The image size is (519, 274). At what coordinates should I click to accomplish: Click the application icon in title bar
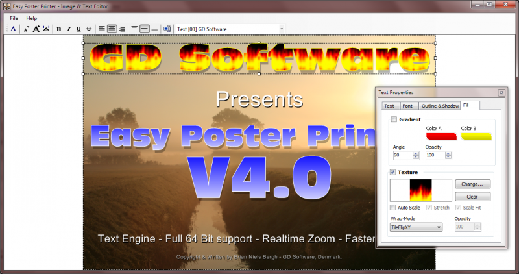tap(6, 6)
